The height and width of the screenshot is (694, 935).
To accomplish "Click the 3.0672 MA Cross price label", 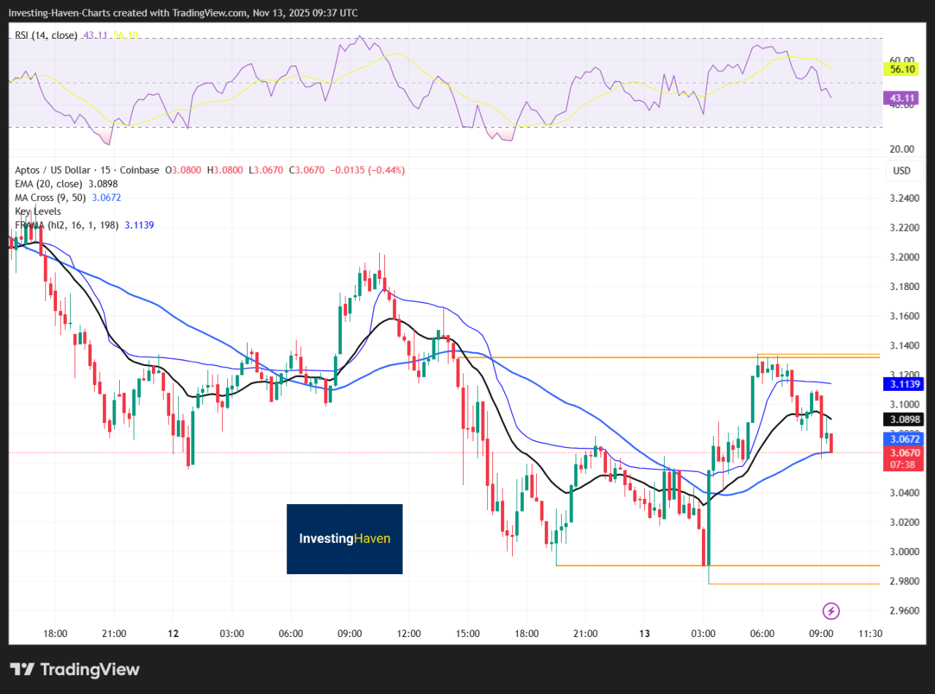I will [x=903, y=439].
